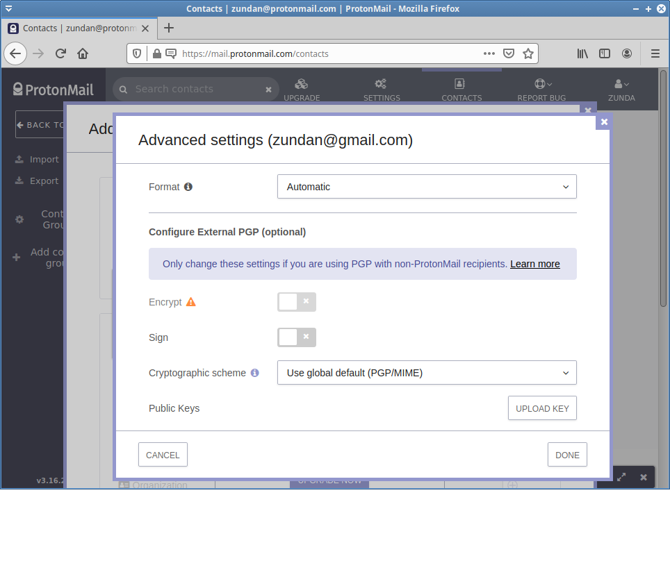This screenshot has height=561, width=670.
Task: Go to CONTACTS in the top navigation
Action: (x=461, y=90)
